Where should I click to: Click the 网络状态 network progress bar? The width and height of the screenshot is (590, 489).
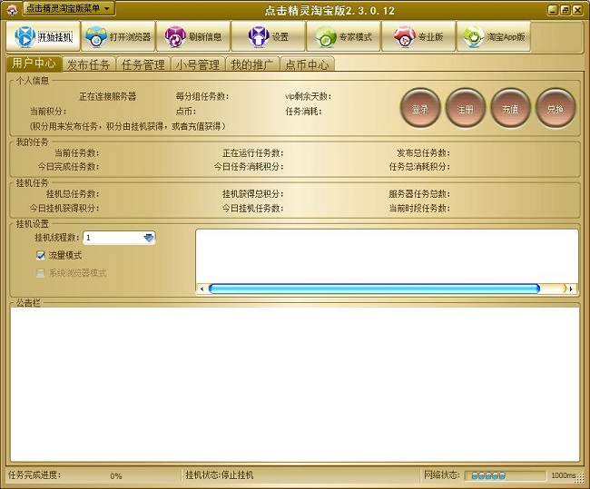(505, 475)
